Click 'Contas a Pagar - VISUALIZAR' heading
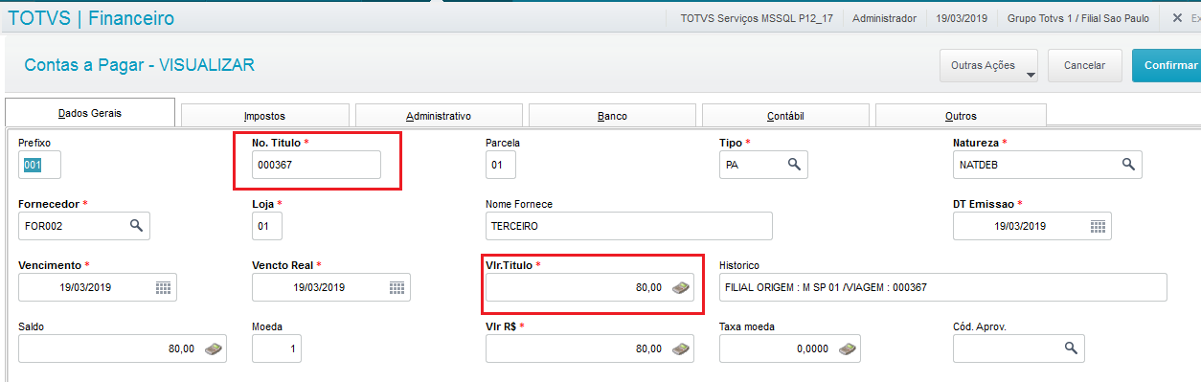The image size is (1201, 382). 140,65
